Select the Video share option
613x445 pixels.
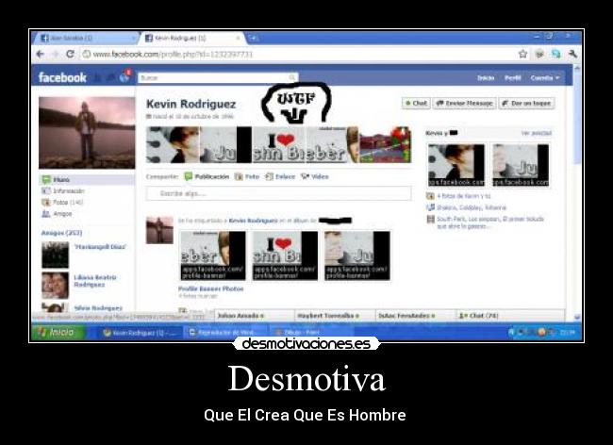pos(315,176)
